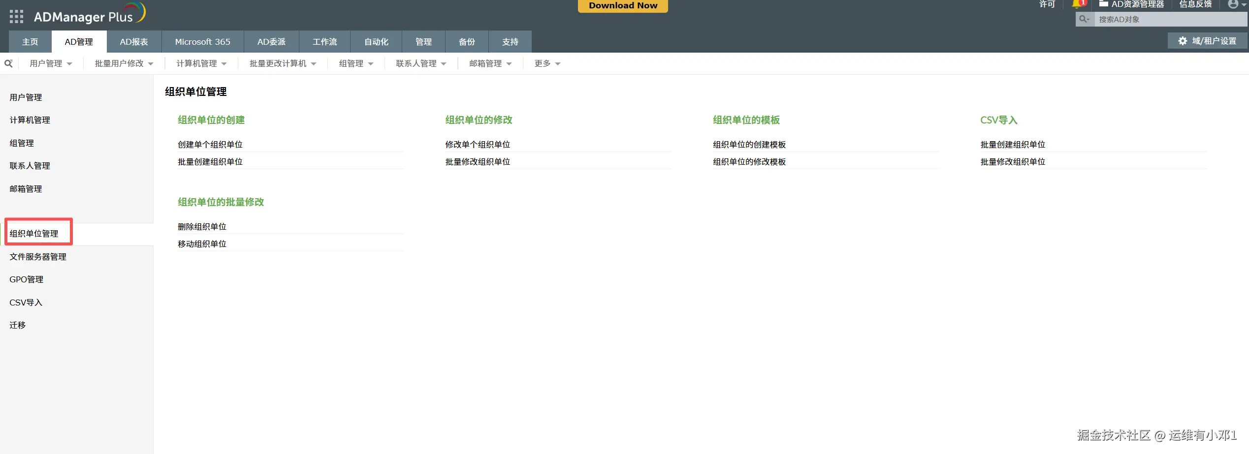Click 组织单位的修改模板 link
This screenshot has height=454, width=1249.
point(749,162)
